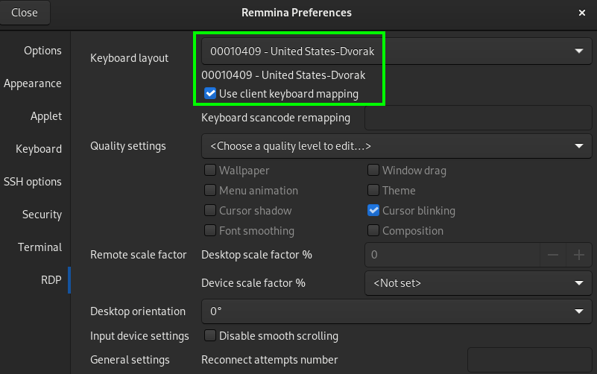
Task: Open the Desktop orientation dropdown
Action: (397, 311)
